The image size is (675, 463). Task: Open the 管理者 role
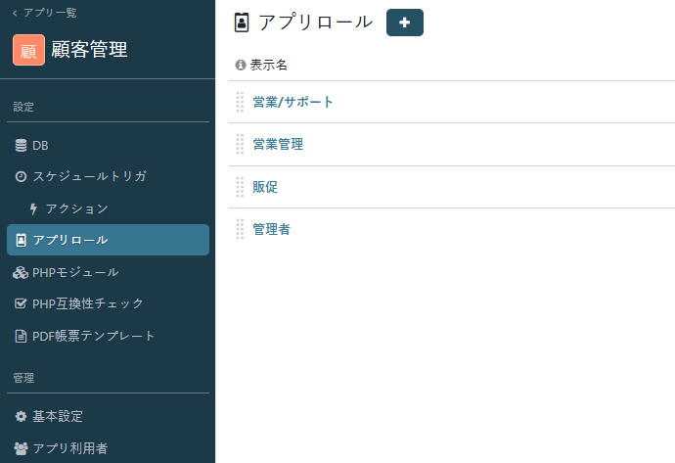click(x=271, y=229)
